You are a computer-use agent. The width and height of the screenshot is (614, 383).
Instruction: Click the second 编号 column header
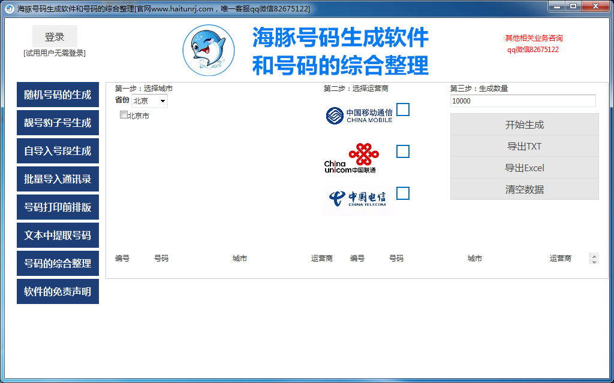click(357, 259)
